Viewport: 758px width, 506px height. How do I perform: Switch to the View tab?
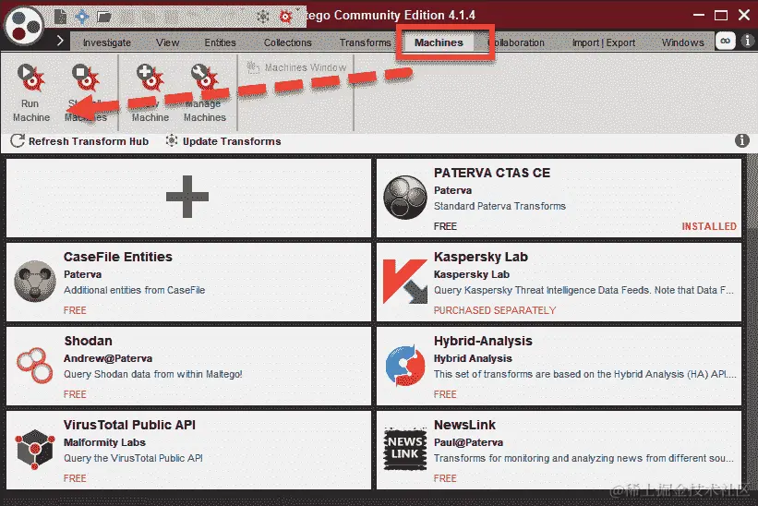[x=167, y=42]
